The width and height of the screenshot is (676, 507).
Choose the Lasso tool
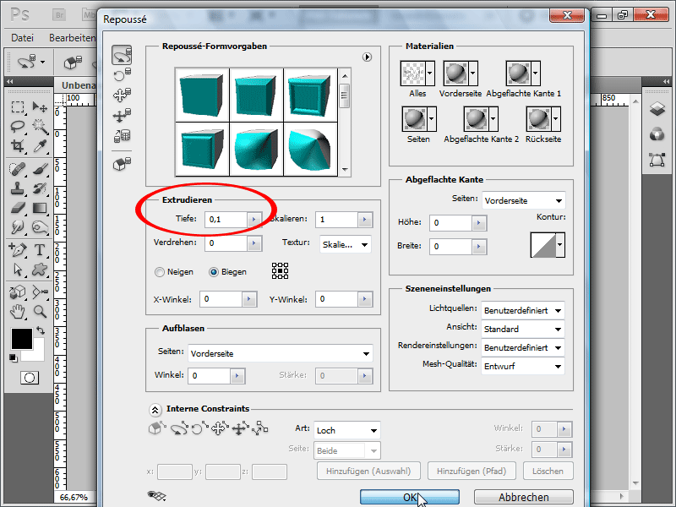coord(17,126)
